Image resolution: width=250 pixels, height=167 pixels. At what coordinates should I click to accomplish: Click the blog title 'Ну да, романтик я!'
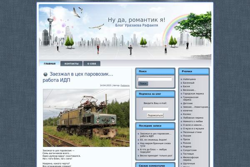click(137, 20)
